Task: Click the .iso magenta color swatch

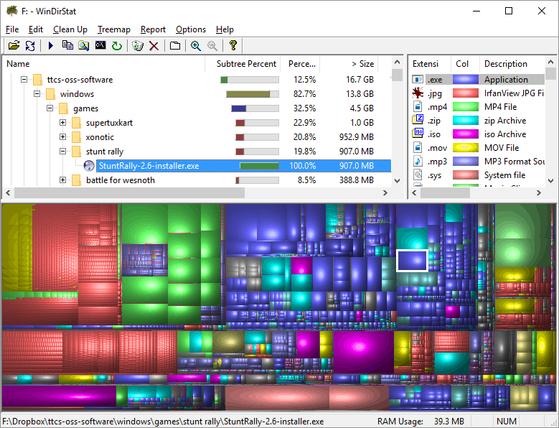Action: coord(465,134)
